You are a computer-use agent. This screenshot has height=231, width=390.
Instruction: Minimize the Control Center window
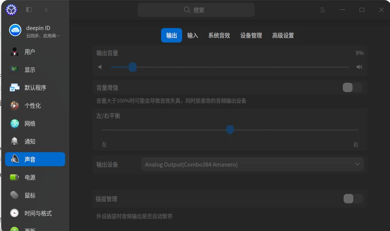click(342, 10)
